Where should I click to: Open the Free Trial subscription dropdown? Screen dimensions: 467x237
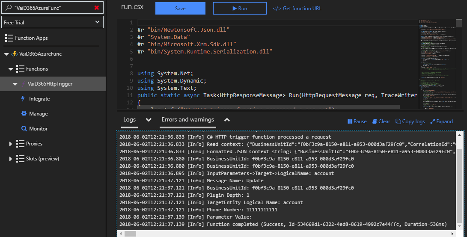point(52,22)
